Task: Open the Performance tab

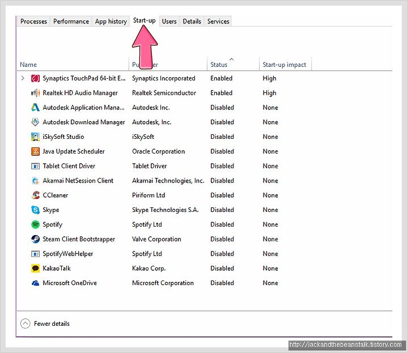Action: pyautogui.click(x=71, y=22)
